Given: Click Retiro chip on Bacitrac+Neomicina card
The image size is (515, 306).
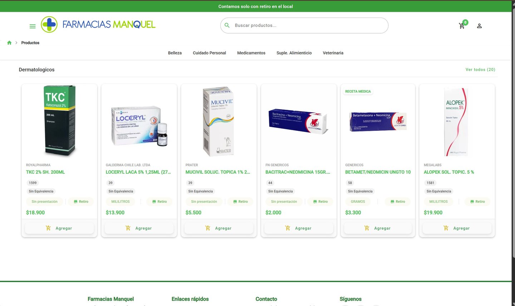Looking at the screenshot, I should pos(320,202).
